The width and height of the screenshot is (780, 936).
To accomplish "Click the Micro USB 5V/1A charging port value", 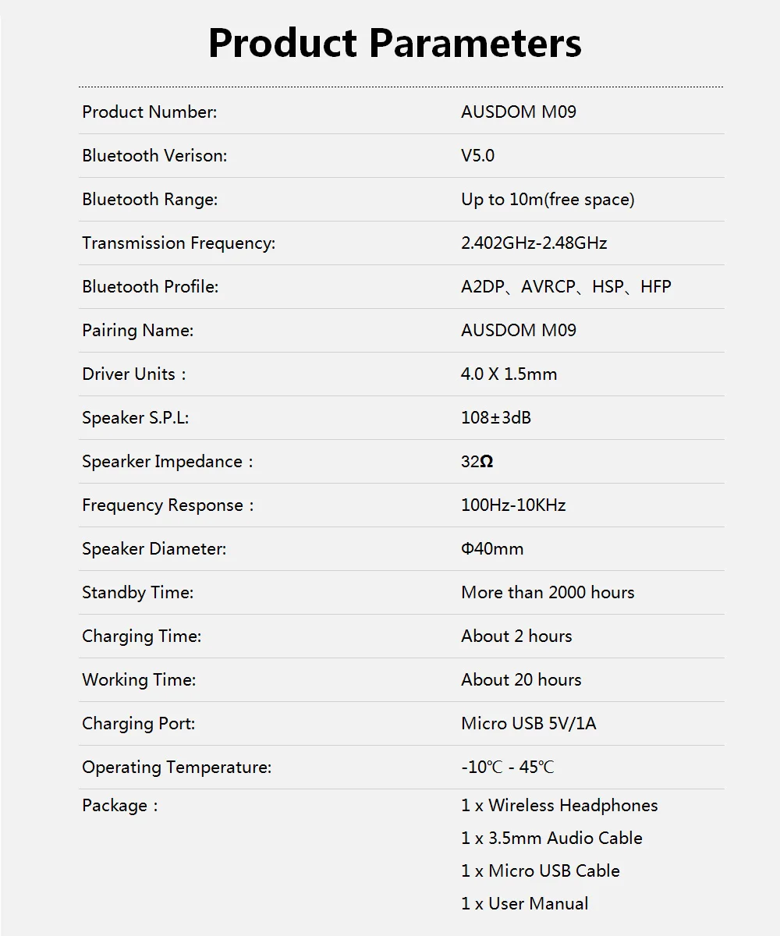I will pos(529,723).
